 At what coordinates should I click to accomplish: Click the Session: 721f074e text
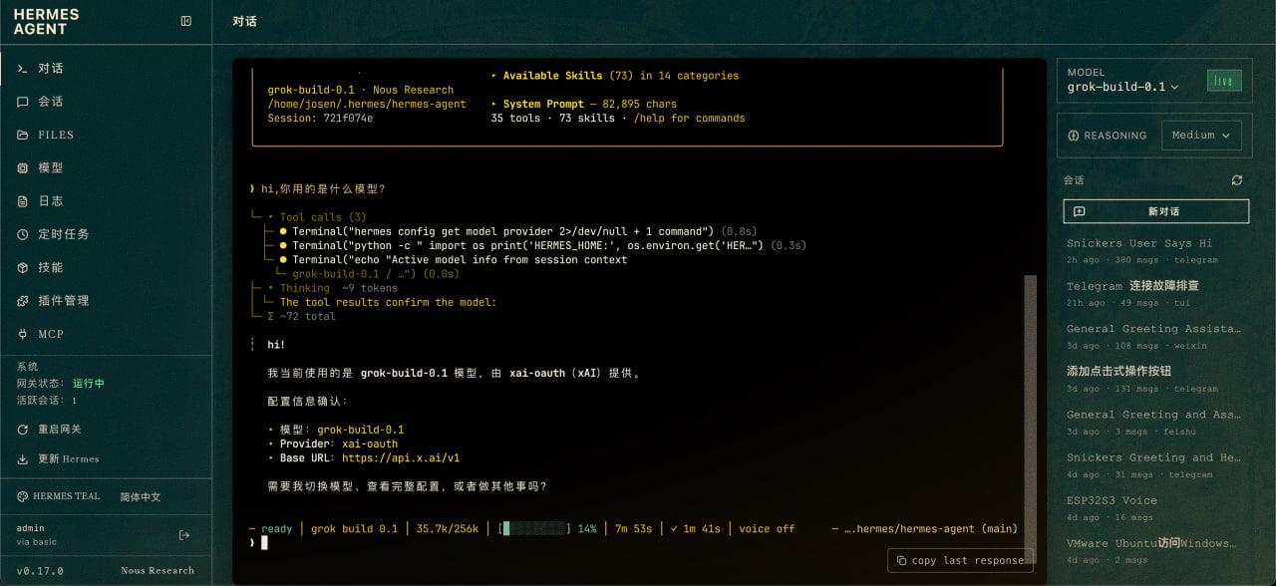point(320,119)
